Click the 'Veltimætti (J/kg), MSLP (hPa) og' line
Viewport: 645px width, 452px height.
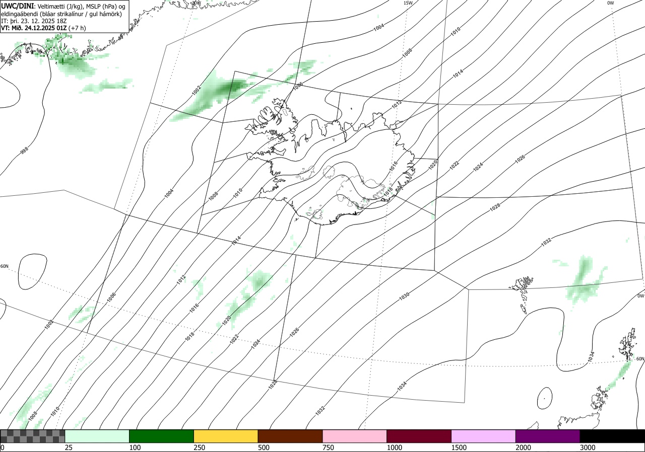point(81,7)
